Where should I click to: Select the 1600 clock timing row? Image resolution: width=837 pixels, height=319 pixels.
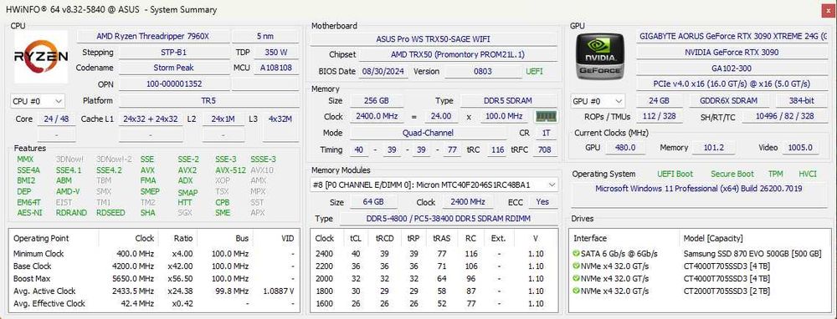[434, 304]
